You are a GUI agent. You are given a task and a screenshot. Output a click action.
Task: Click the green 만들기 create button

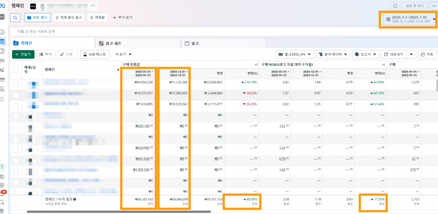tap(23, 54)
